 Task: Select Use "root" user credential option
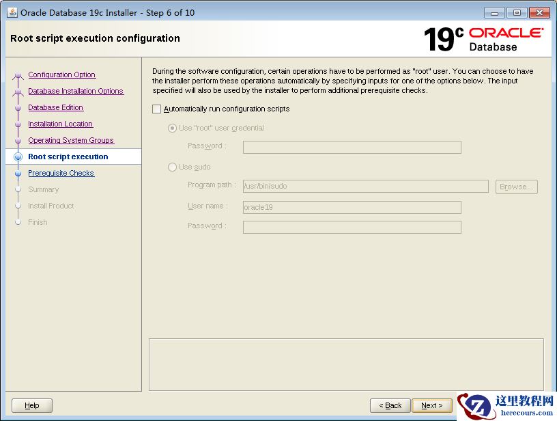[x=172, y=128]
